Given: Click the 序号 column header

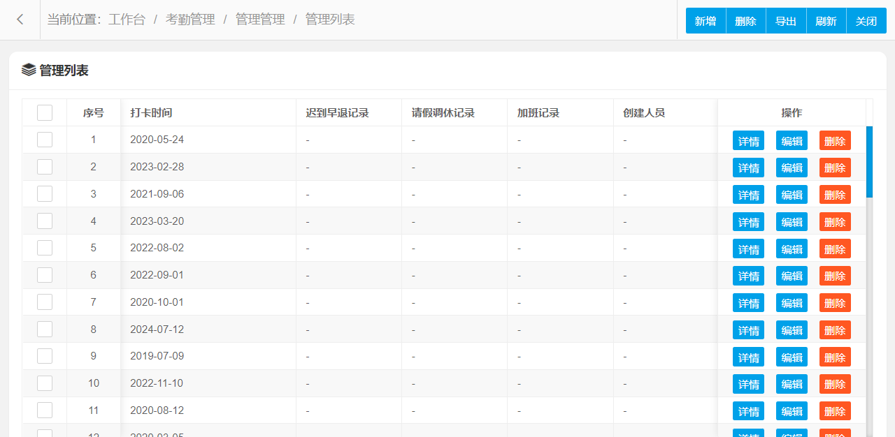Looking at the screenshot, I should click(94, 112).
